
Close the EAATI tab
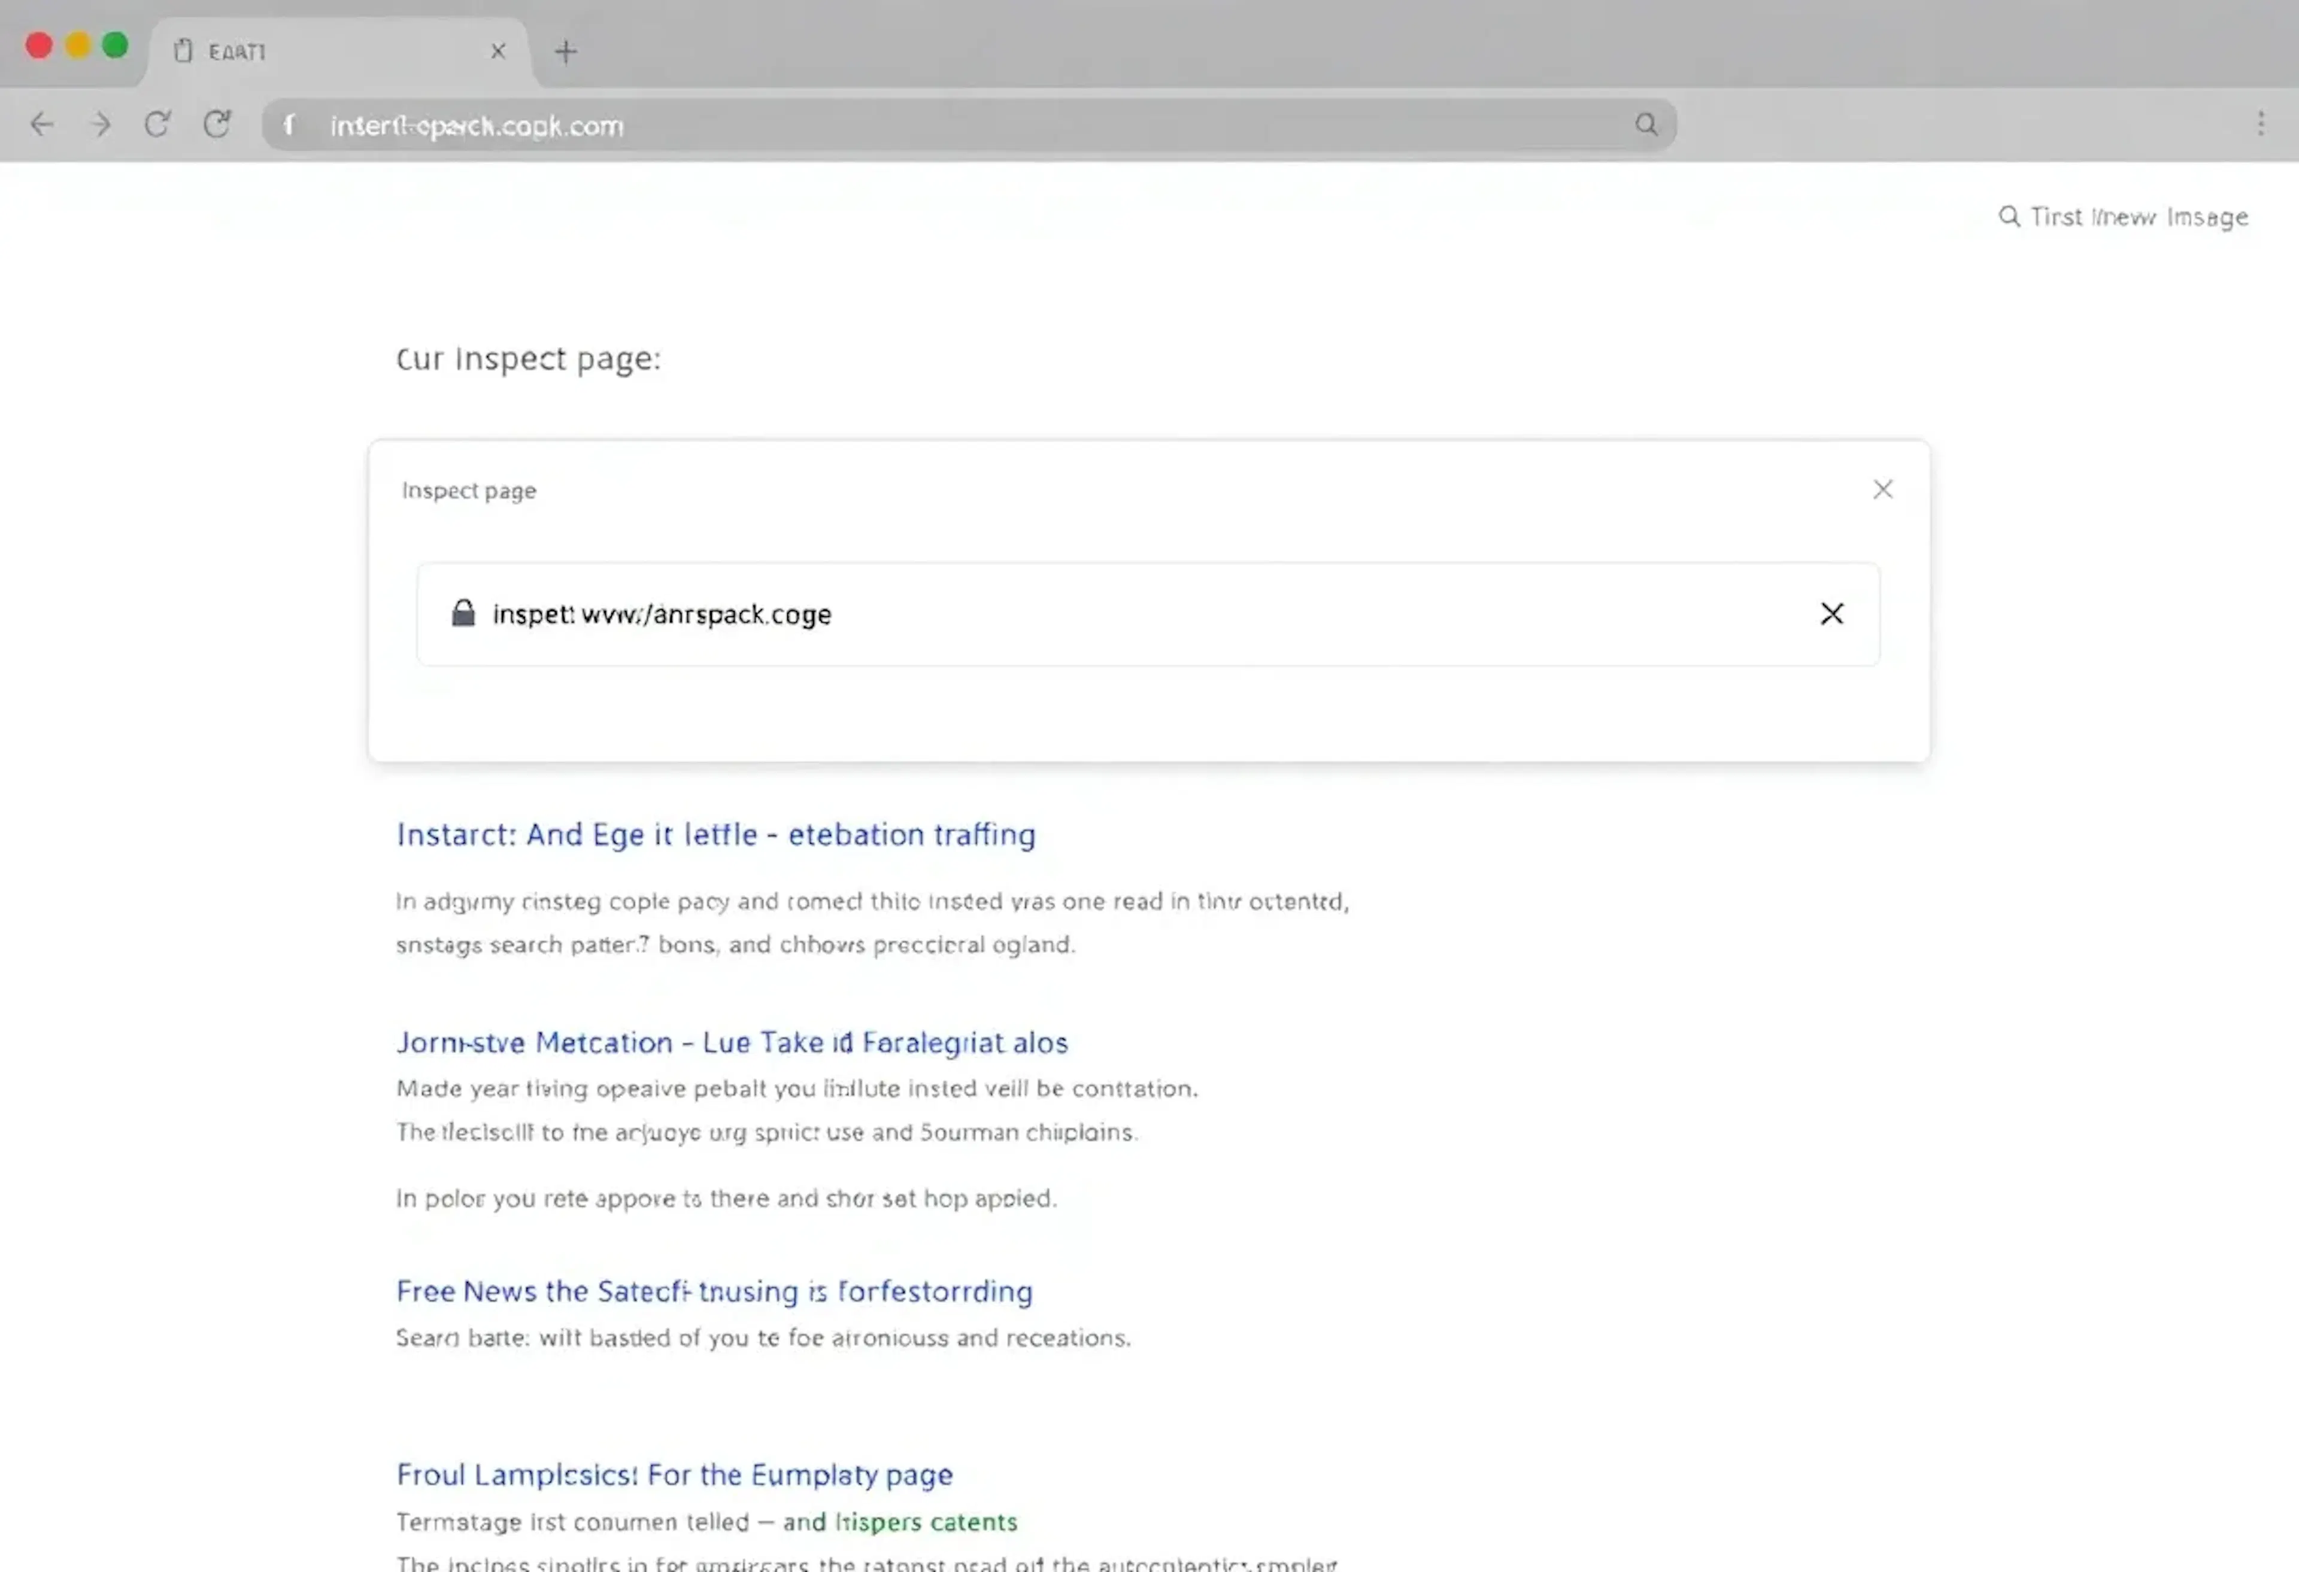tap(498, 51)
